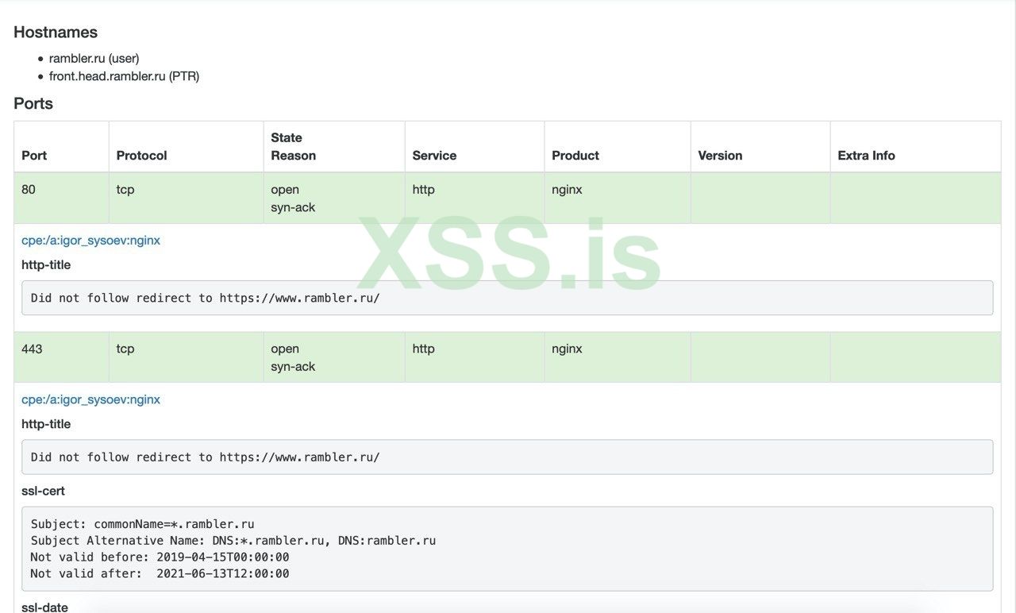Select the rambler.ru (user) hostname entry
This screenshot has height=613, width=1016.
94,58
